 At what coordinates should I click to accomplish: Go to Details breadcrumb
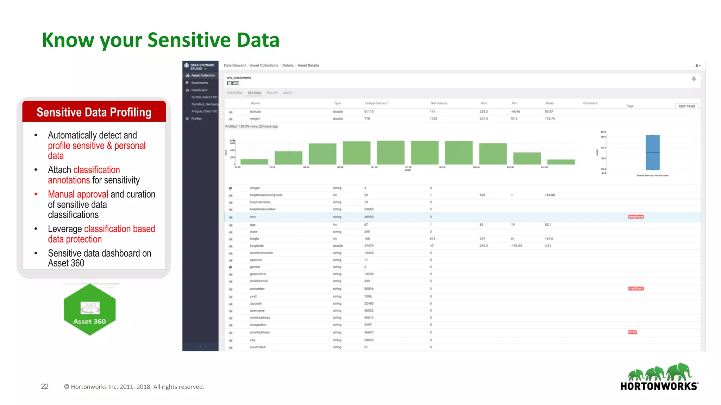pos(288,65)
